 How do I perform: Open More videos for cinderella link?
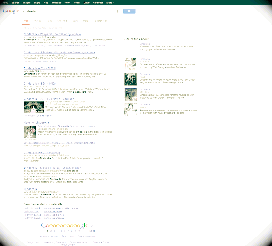coord(38,116)
